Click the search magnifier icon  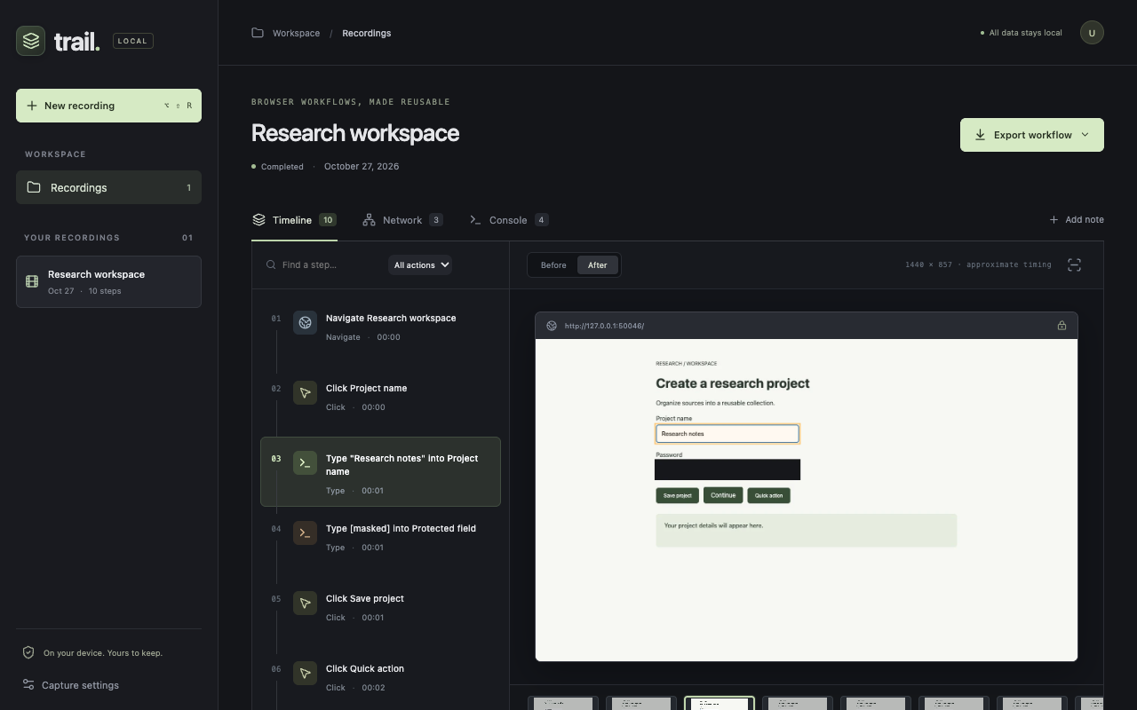pyautogui.click(x=271, y=264)
